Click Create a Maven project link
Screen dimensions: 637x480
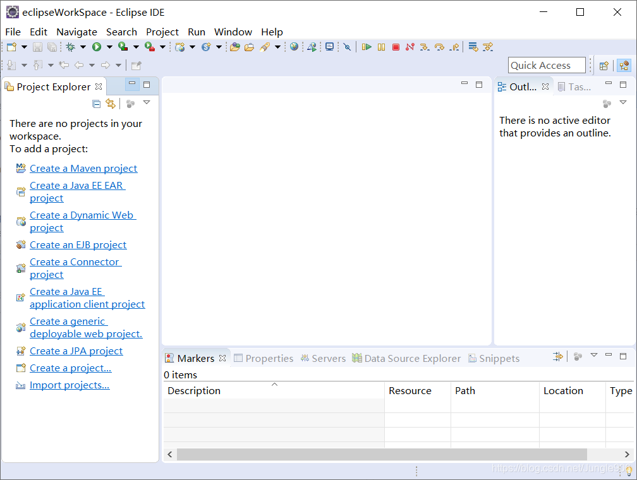point(83,168)
